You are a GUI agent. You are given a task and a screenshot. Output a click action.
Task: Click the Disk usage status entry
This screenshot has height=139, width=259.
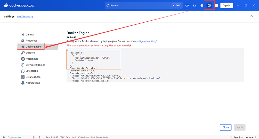point(90,137)
